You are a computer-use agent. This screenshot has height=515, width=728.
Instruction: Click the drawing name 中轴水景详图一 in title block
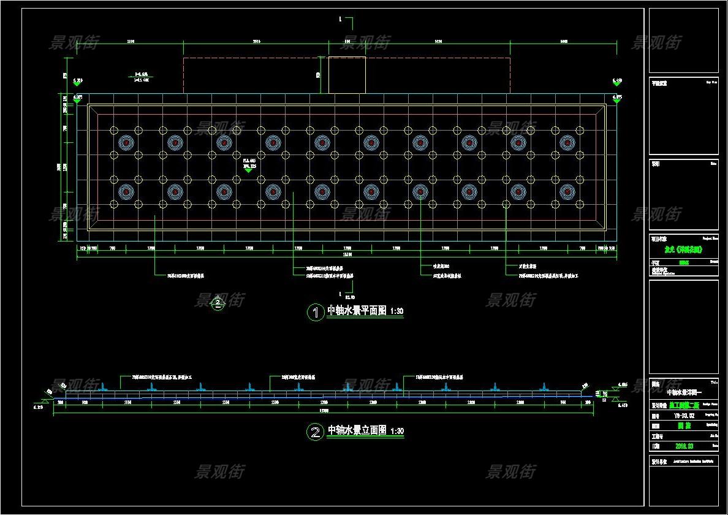684,391
